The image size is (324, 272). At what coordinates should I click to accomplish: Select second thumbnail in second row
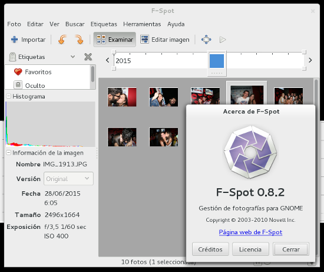[164, 137]
